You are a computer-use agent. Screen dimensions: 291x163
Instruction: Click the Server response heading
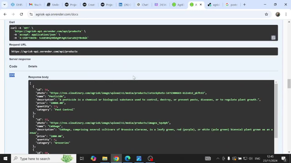click(20, 59)
